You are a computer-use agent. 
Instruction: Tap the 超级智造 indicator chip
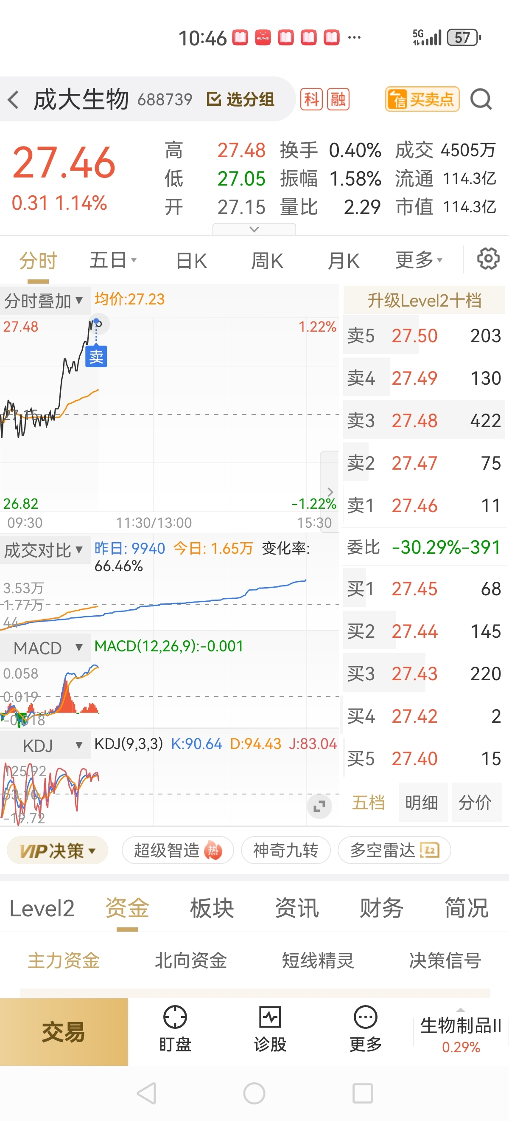coord(178,851)
